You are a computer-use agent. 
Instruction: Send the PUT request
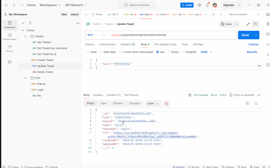(x=245, y=35)
